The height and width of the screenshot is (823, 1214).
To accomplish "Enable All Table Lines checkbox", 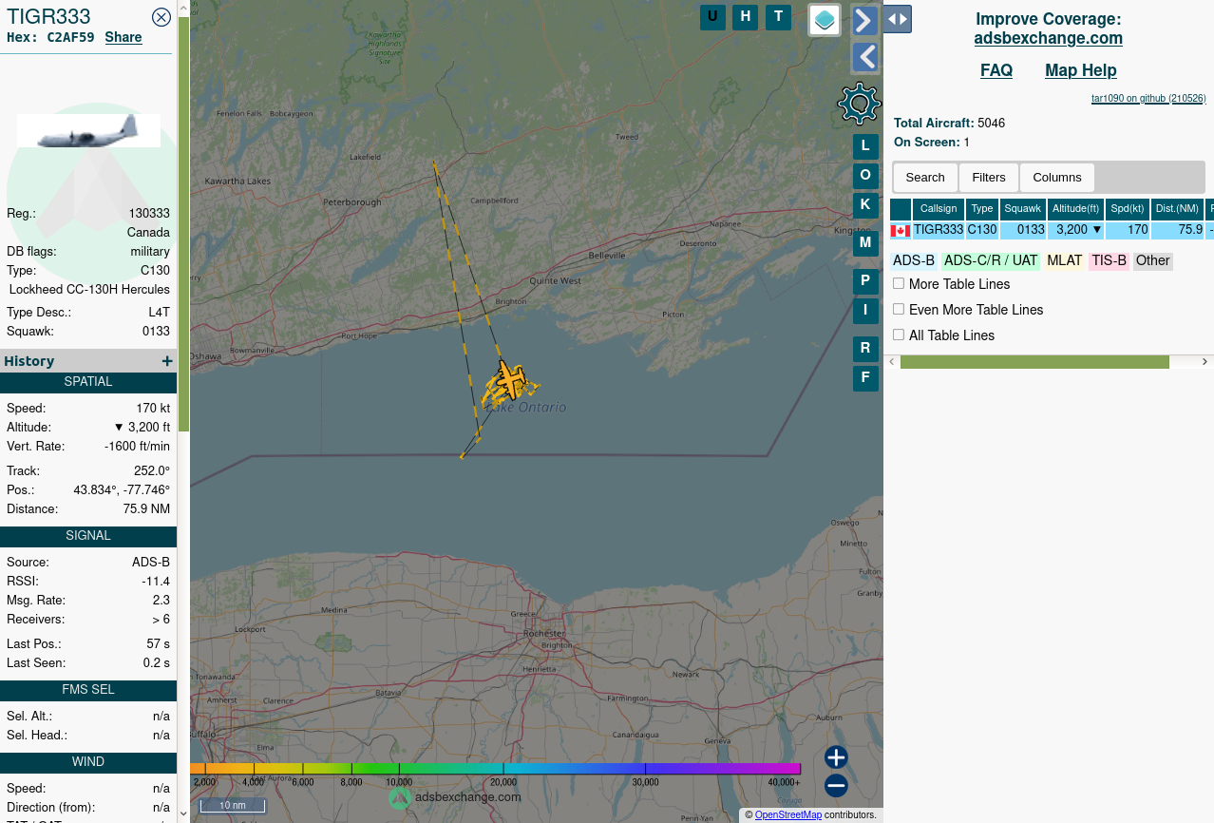I will 899,335.
